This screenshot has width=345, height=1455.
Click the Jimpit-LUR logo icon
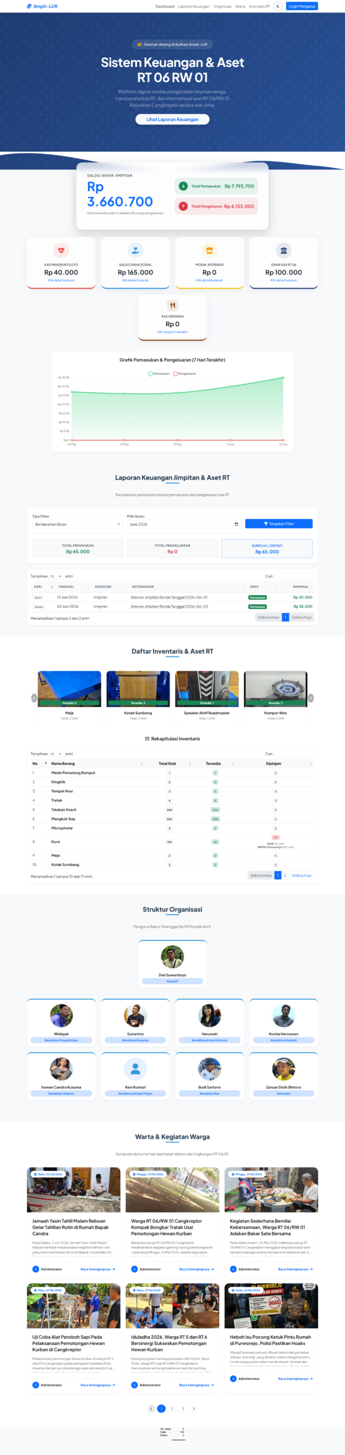point(29,6)
